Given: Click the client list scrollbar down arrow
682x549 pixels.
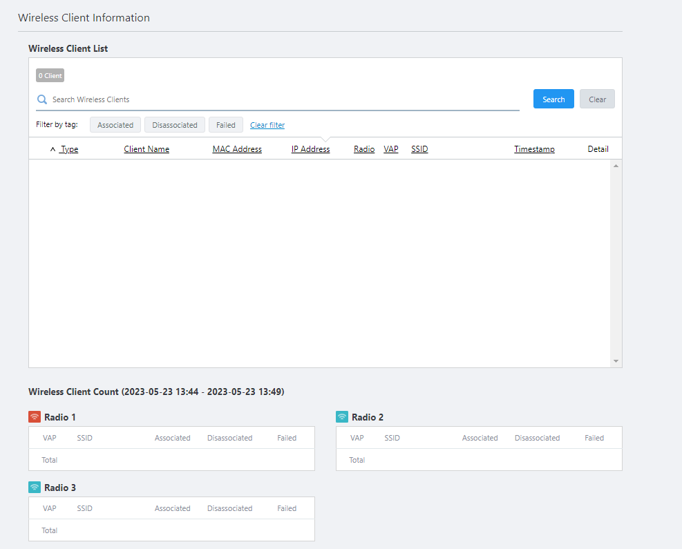Looking at the screenshot, I should click(616, 361).
